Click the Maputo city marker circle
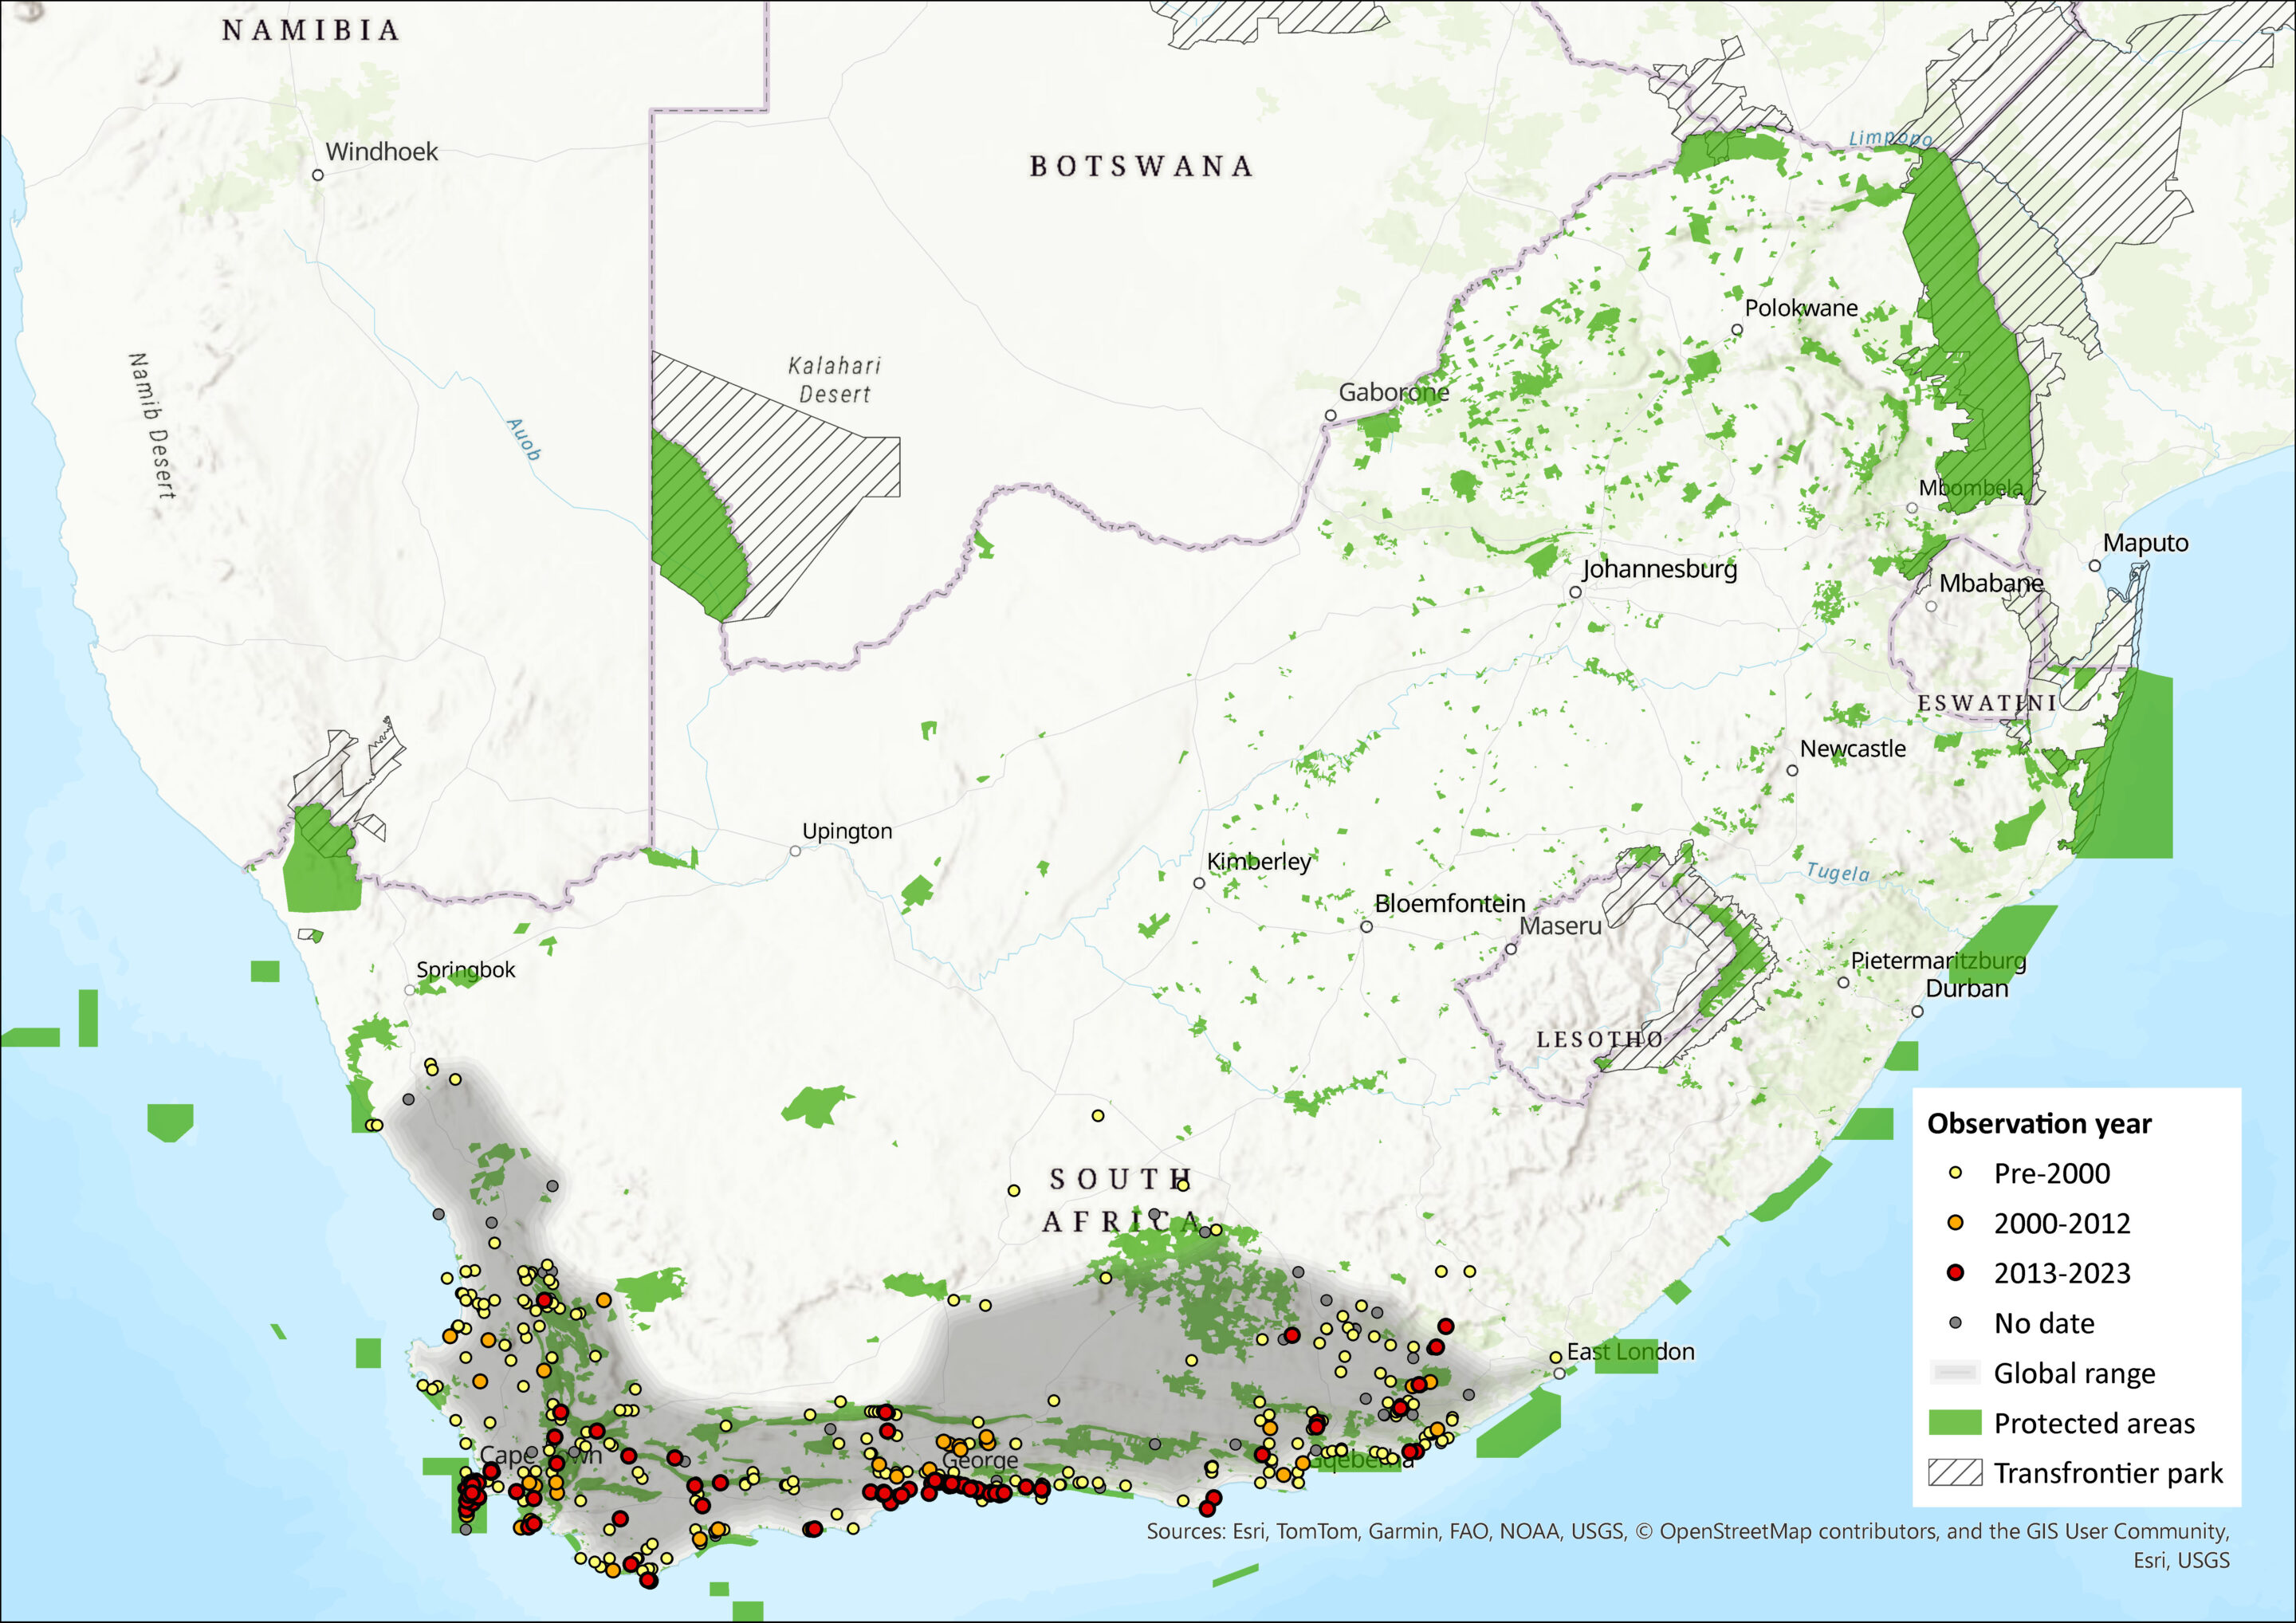This screenshot has width=2296, height=1623. 2095,566
